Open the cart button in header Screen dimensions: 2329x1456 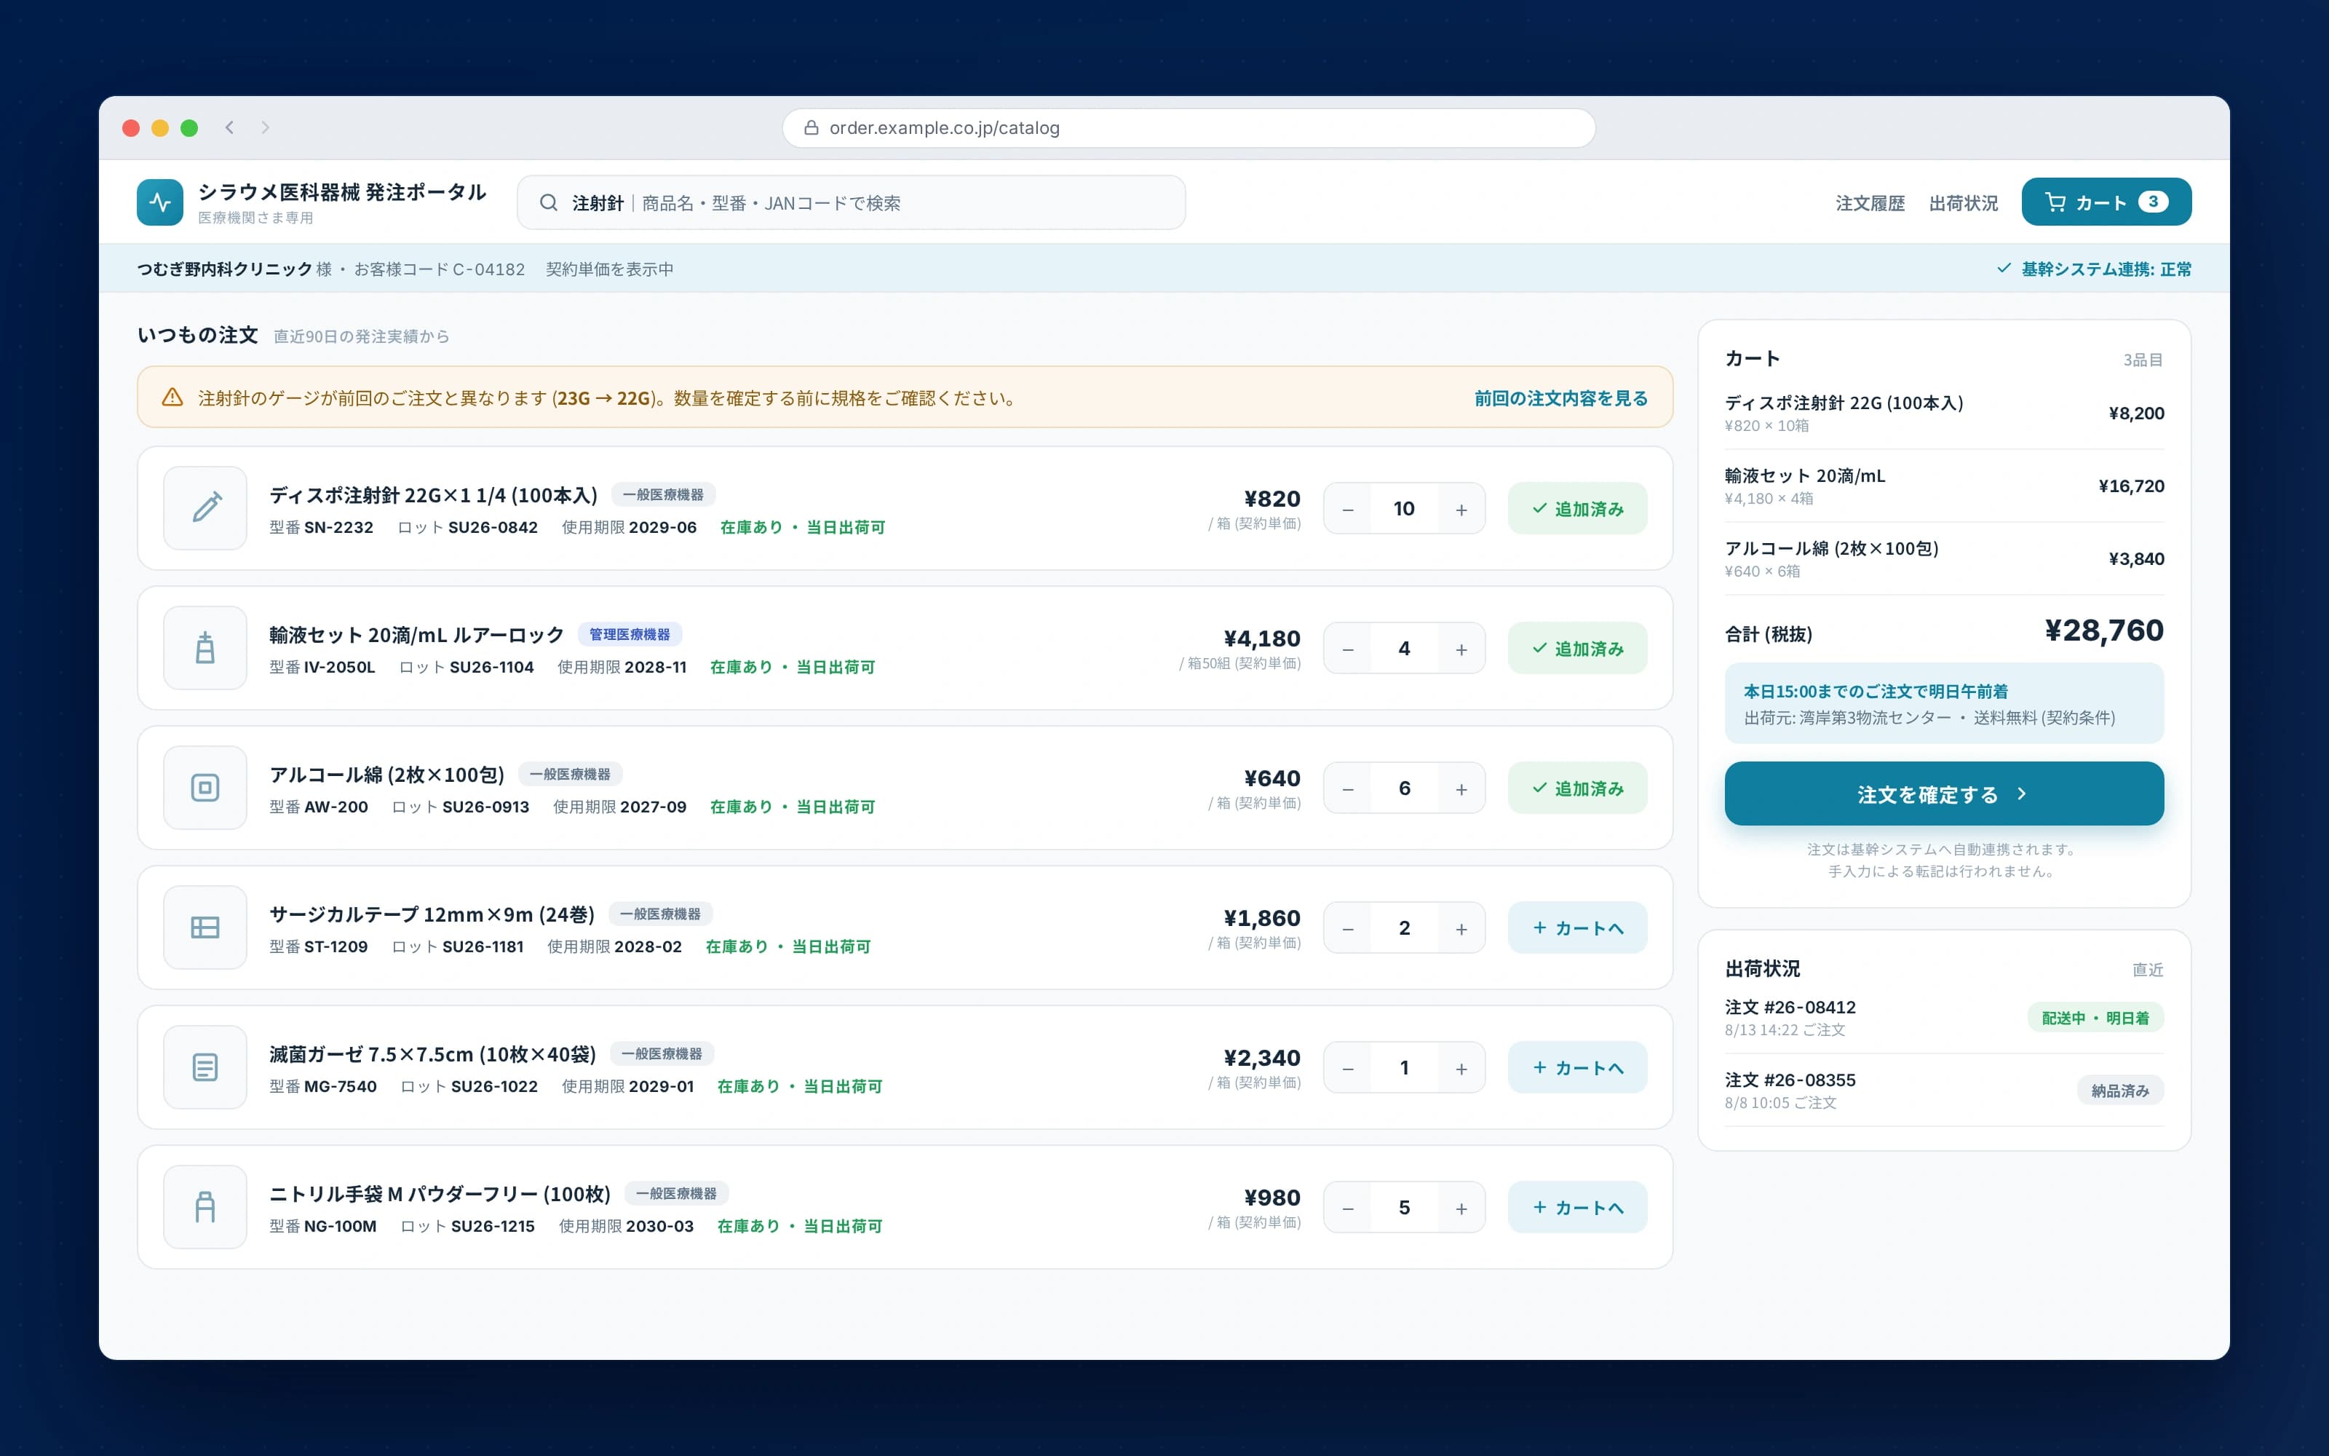pos(2106,202)
